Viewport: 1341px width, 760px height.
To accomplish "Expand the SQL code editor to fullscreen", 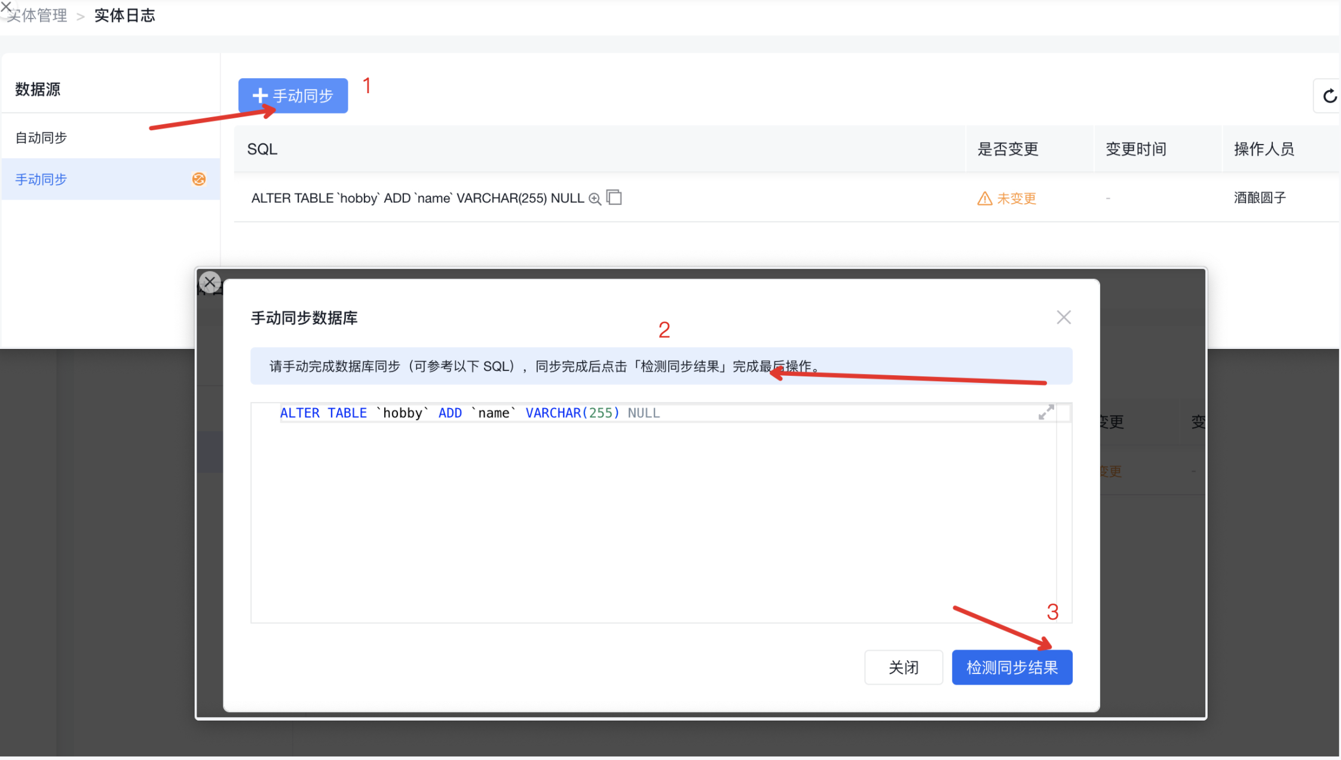I will (x=1046, y=412).
